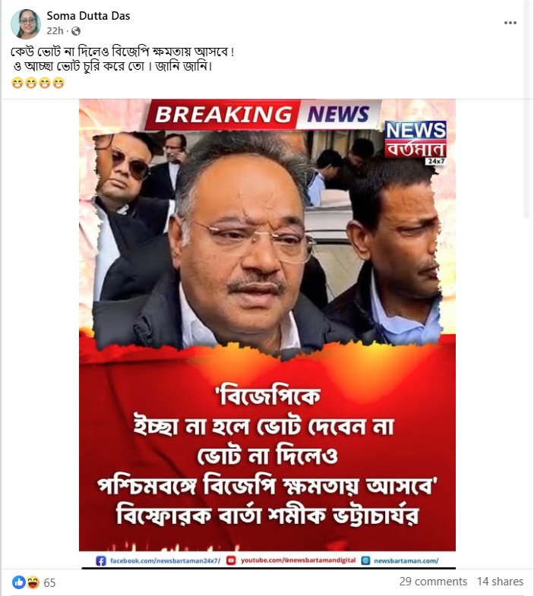This screenshot has width=534, height=596.
Task: View the 29 comments
Action: [x=433, y=582]
